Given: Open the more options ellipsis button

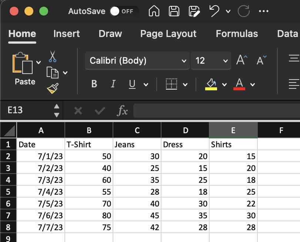Looking at the screenshot, I should (x=264, y=11).
